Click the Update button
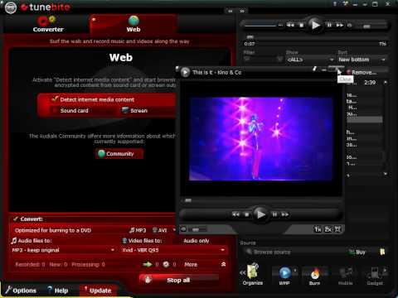The height and width of the screenshot is (298, 398). pos(98,291)
